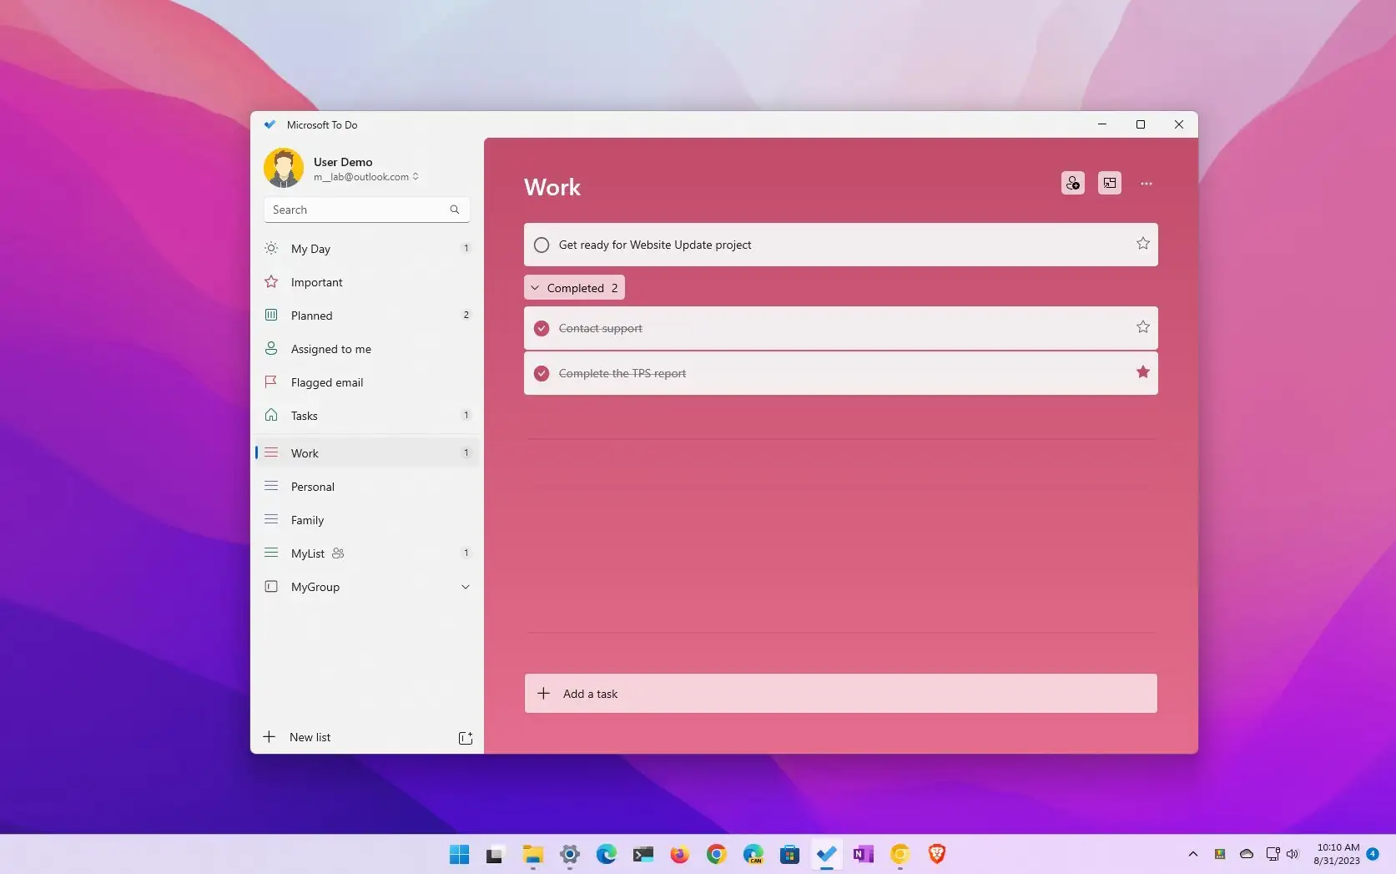
Task: Remove importance star from TPS report task
Action: [1142, 372]
